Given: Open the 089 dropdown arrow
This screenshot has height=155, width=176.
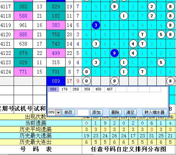Looking at the screenshot, I should point(58,112).
